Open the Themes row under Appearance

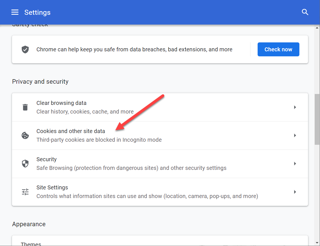coord(31,244)
